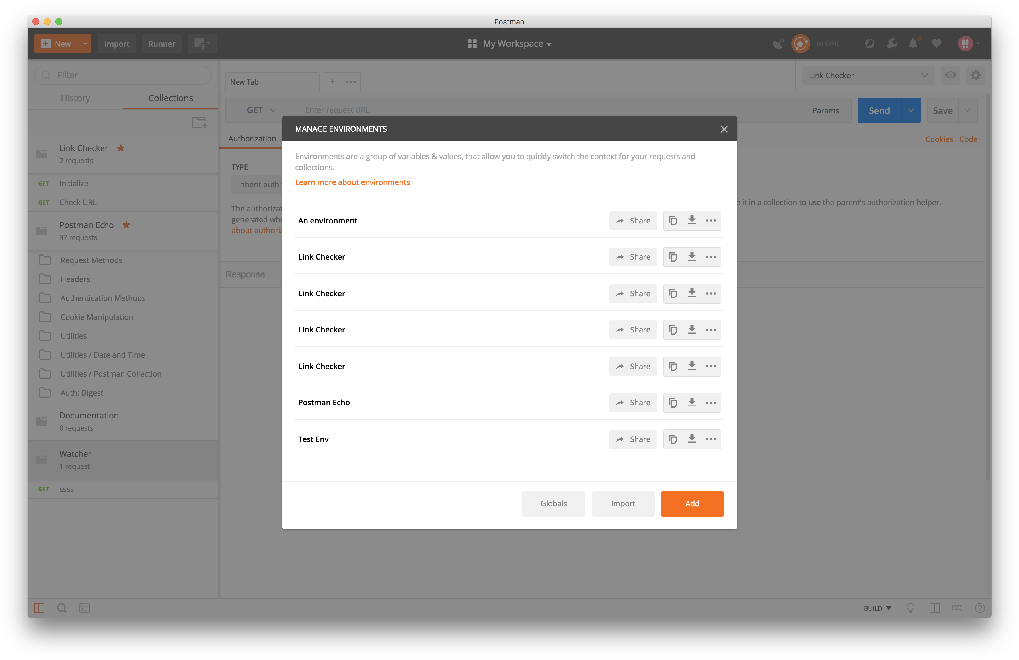Image resolution: width=1019 pixels, height=660 pixels.
Task: Switch to the Collections tab
Action: click(x=170, y=98)
